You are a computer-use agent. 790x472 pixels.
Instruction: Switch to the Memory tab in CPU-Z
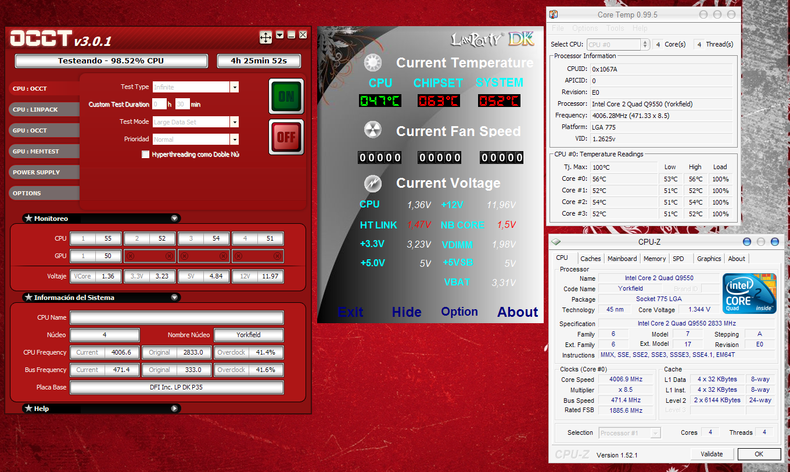[655, 259]
